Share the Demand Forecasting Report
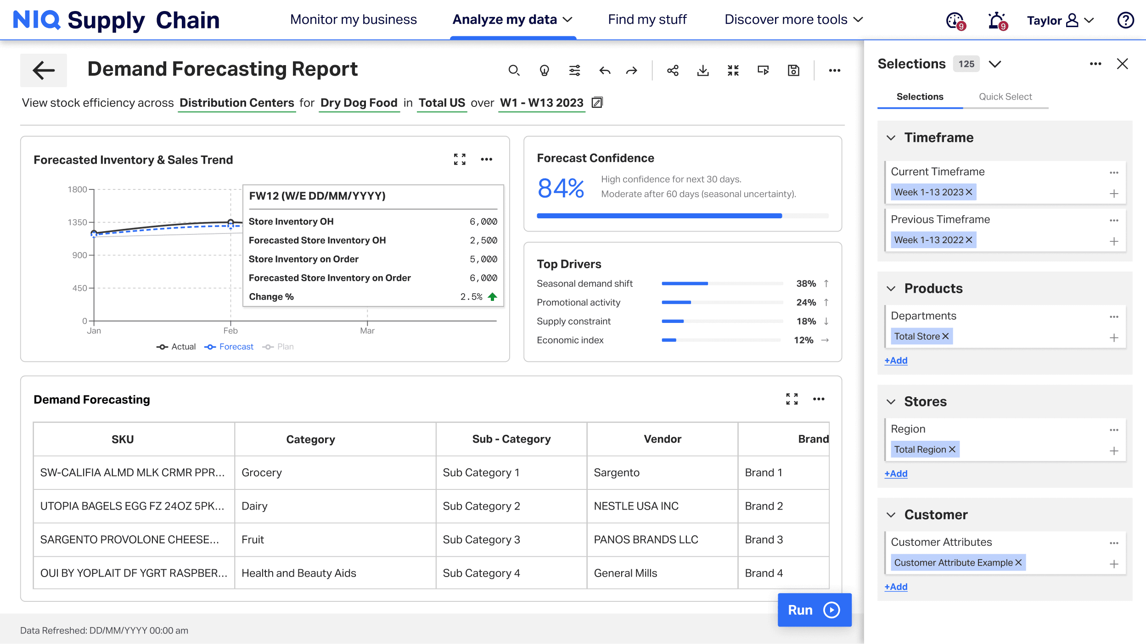1146x644 pixels. (673, 70)
